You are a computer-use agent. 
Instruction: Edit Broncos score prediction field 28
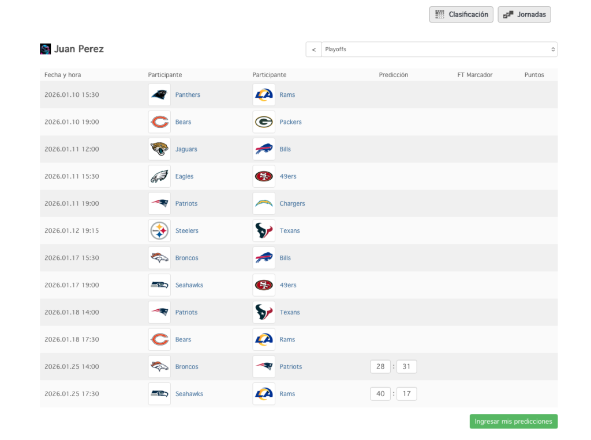380,367
